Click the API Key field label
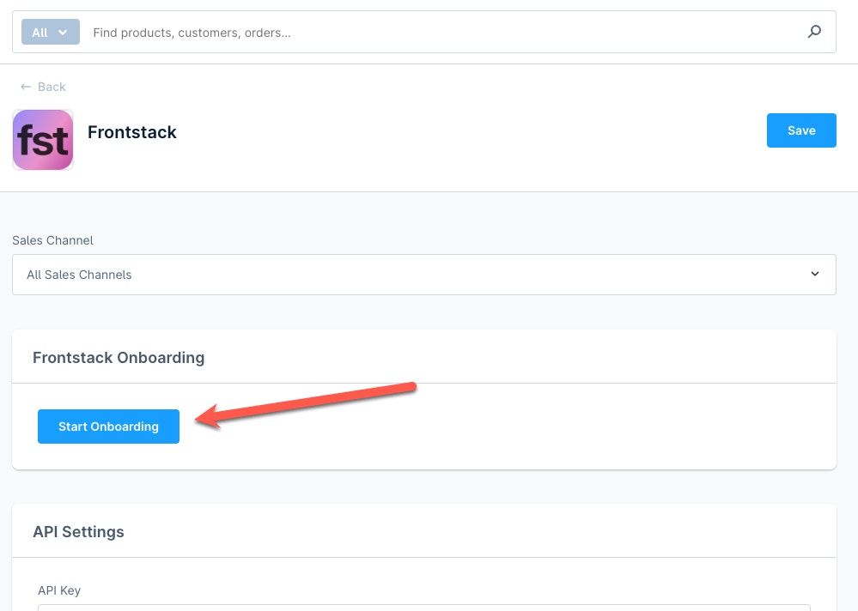Viewport: 858px width, 611px height. tap(58, 590)
